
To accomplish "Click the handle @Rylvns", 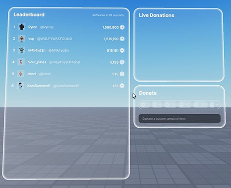I will [47, 27].
